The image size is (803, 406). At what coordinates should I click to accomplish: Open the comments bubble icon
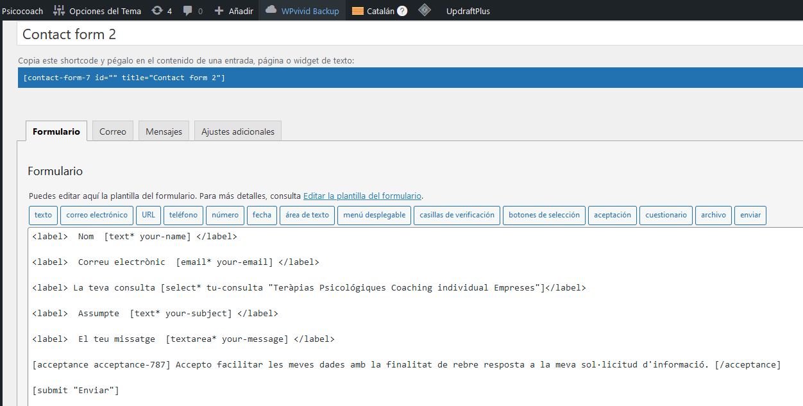(188, 11)
